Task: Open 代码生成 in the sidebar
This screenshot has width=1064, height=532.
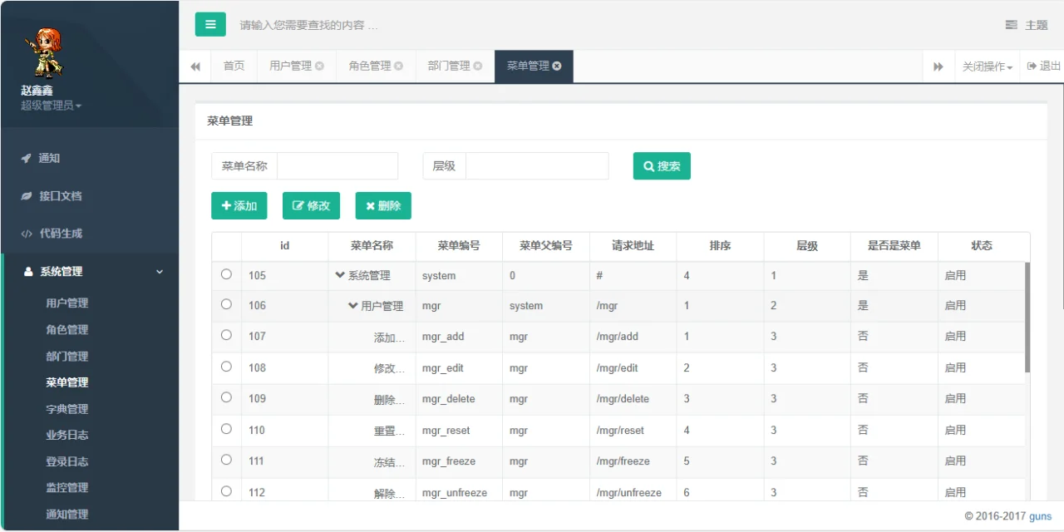Action: point(61,234)
